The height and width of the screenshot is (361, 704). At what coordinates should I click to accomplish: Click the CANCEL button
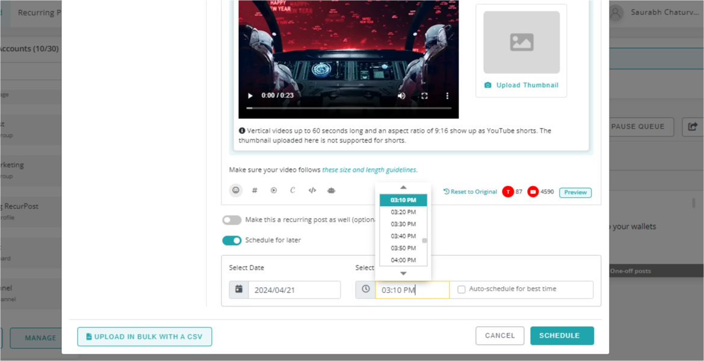pos(499,335)
